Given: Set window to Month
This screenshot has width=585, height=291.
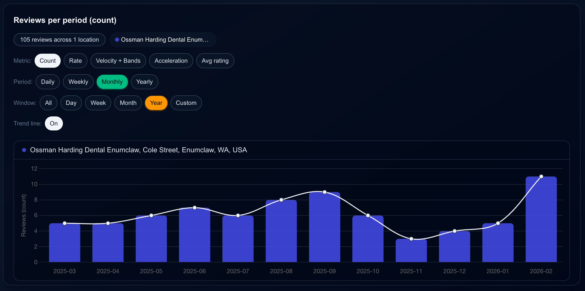Looking at the screenshot, I should [x=128, y=103].
